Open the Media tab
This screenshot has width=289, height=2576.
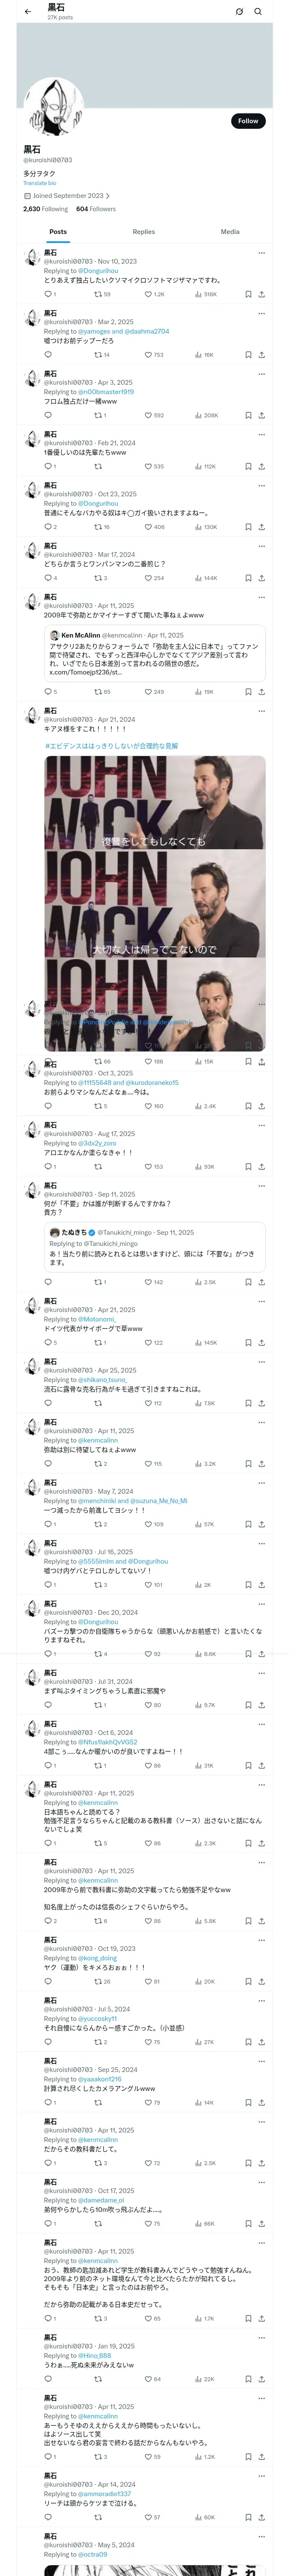(229, 232)
